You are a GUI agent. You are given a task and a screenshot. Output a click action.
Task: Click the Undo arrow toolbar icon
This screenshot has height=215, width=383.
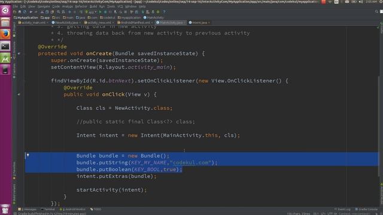pos(31,12)
